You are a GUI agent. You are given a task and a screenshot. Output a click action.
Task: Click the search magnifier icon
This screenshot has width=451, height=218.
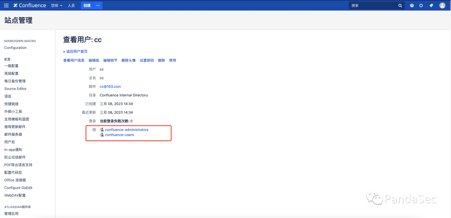[x=400, y=5]
